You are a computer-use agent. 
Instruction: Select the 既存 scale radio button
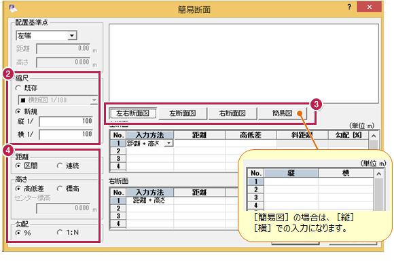(18, 88)
